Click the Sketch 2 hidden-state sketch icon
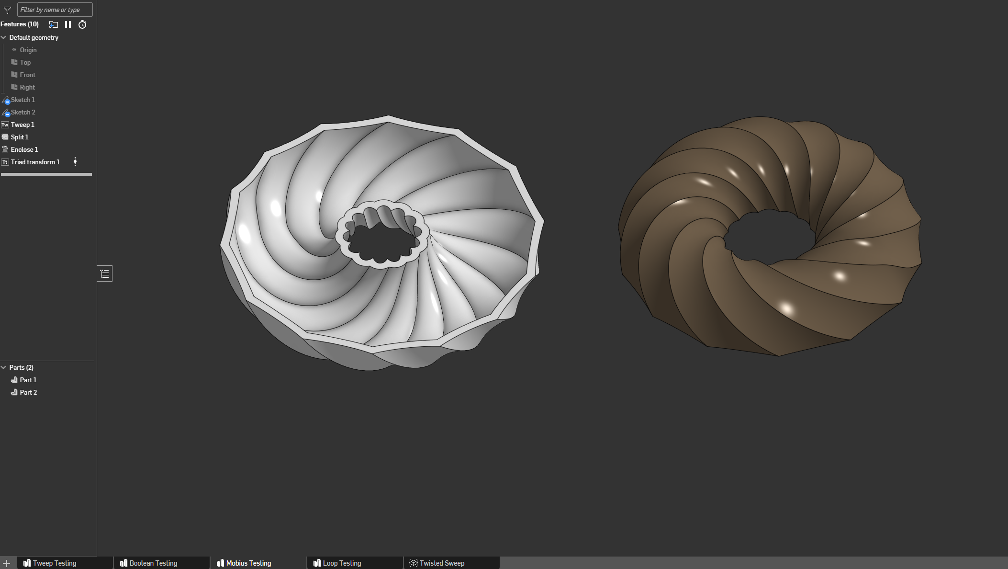Image resolution: width=1008 pixels, height=569 pixels. coord(6,113)
